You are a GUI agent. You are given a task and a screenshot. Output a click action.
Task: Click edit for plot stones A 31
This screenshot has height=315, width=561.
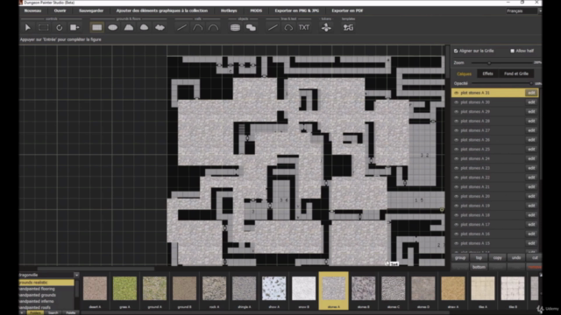click(531, 93)
